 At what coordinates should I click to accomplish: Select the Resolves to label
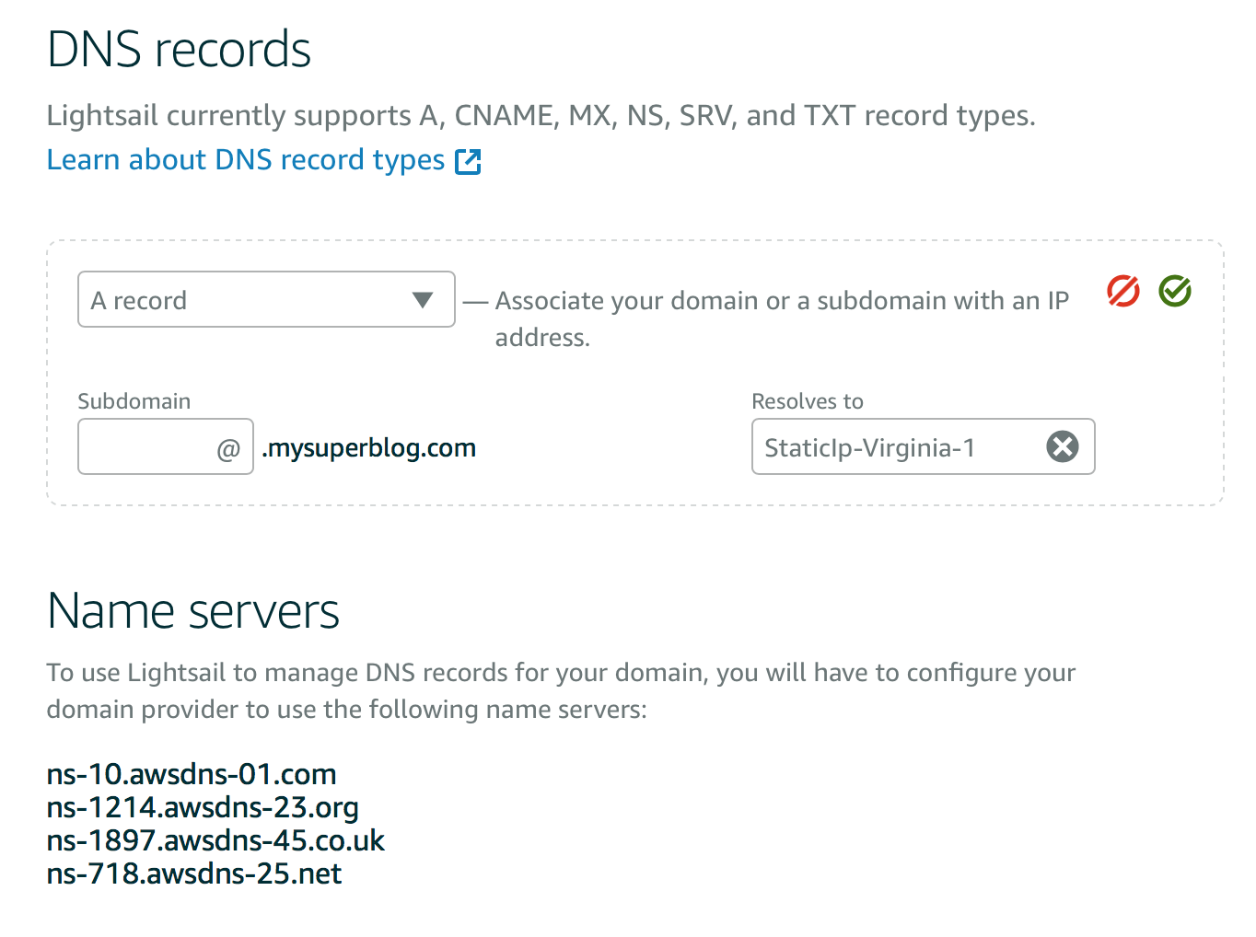coord(808,401)
